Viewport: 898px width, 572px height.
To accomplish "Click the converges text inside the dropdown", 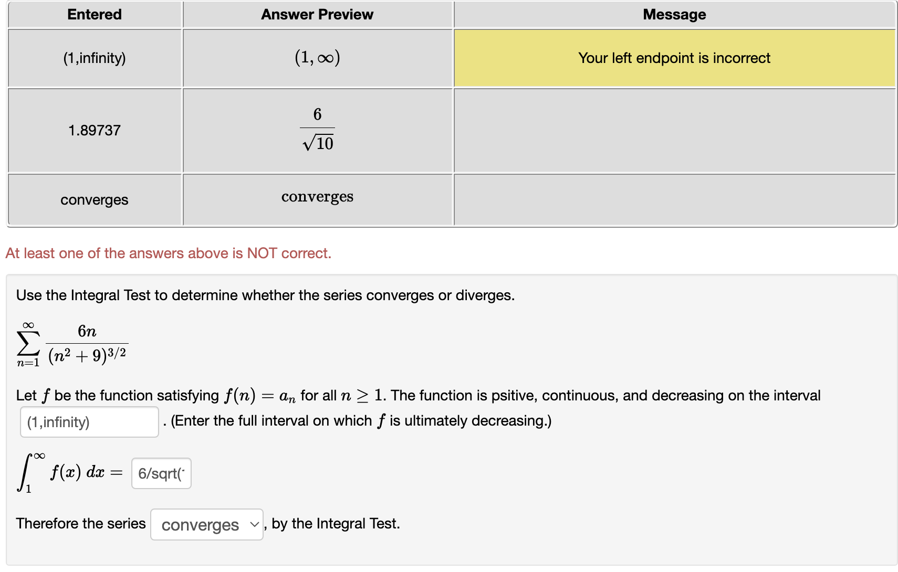I will pyautogui.click(x=199, y=525).
